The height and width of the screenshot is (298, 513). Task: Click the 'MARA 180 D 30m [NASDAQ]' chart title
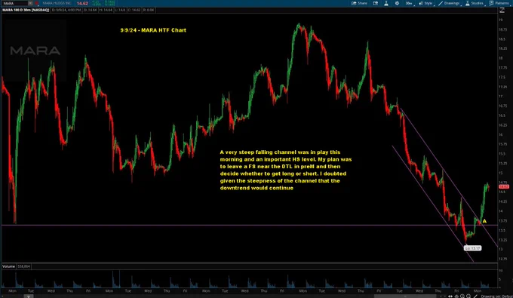pos(26,10)
